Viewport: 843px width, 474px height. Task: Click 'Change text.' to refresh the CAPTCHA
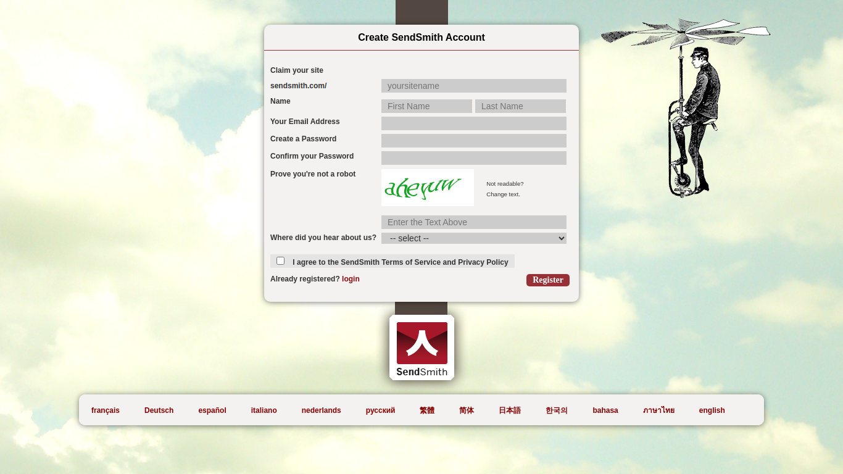pos(503,194)
